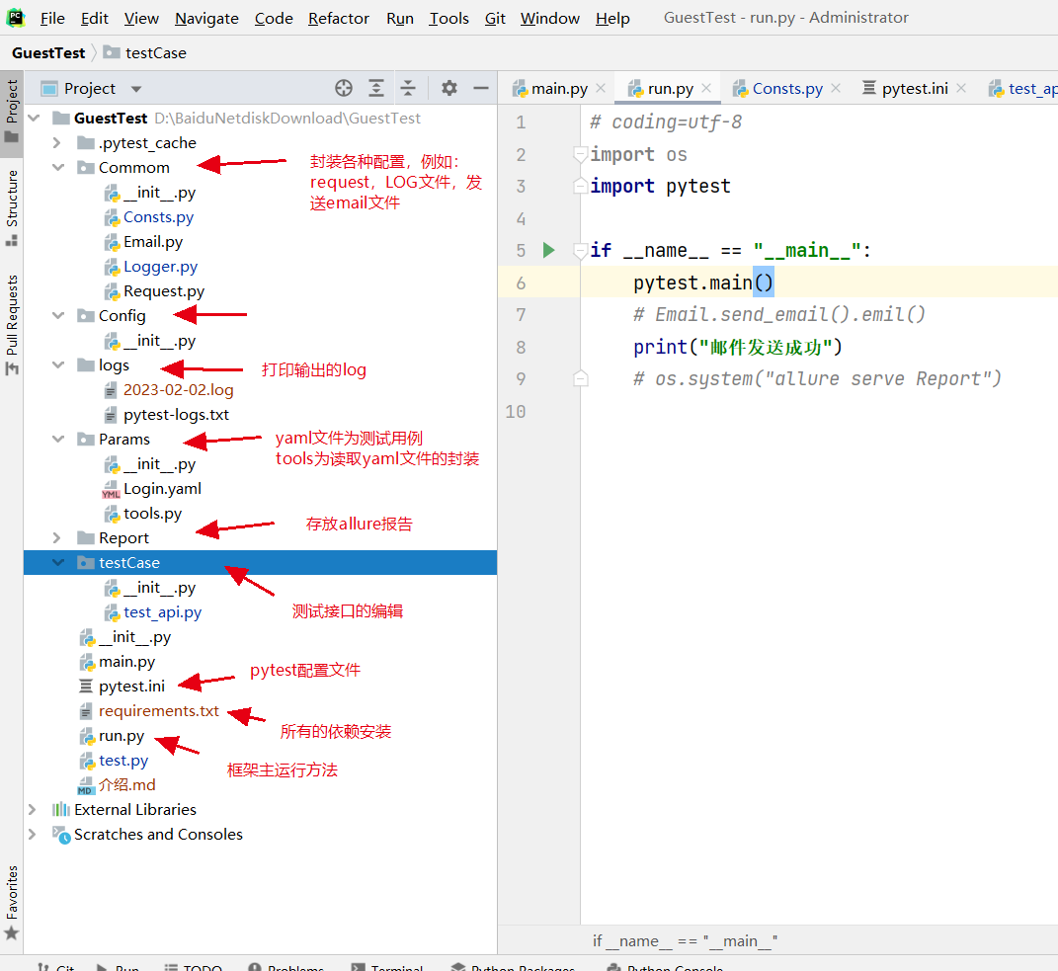Close the pytest.ini editor tab

click(961, 88)
